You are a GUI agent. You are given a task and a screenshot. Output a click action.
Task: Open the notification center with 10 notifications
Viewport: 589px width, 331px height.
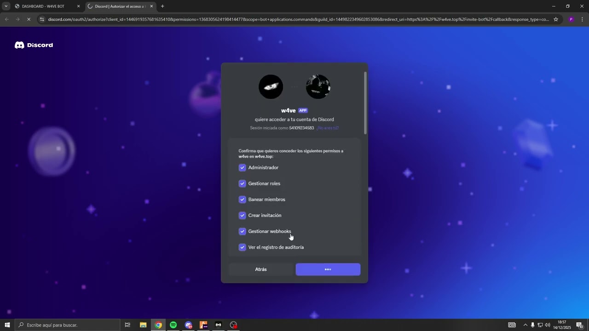(580, 325)
